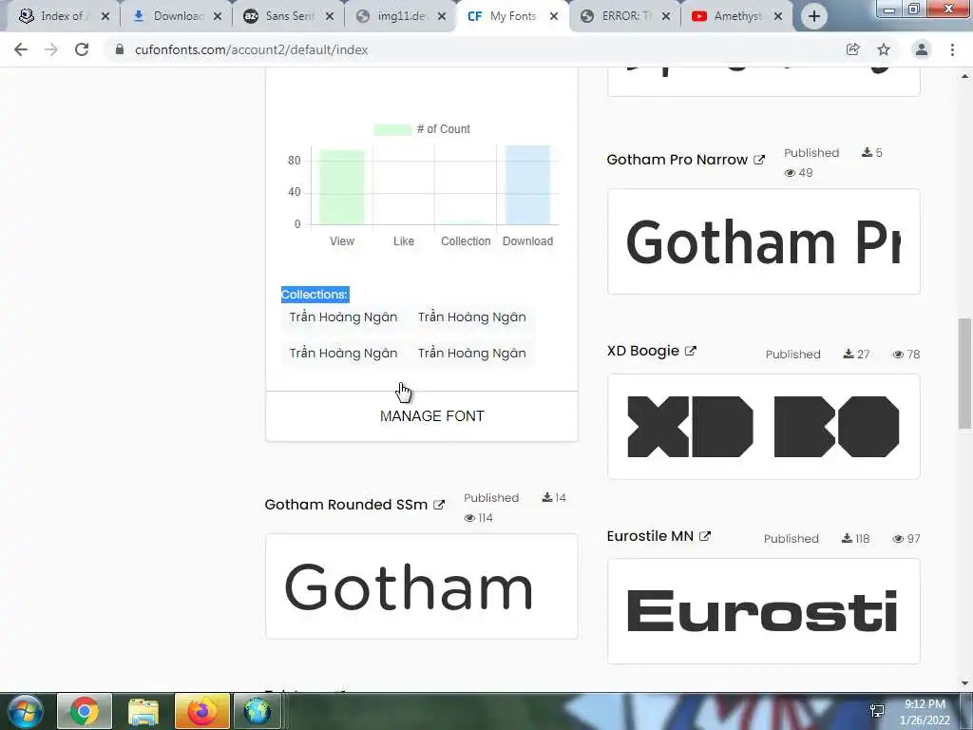
Task: Open the Eurostile MN font title
Action: [x=650, y=536]
